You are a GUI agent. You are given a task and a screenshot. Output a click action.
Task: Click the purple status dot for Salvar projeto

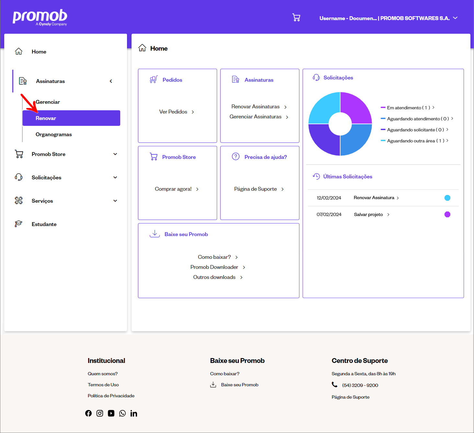click(447, 214)
